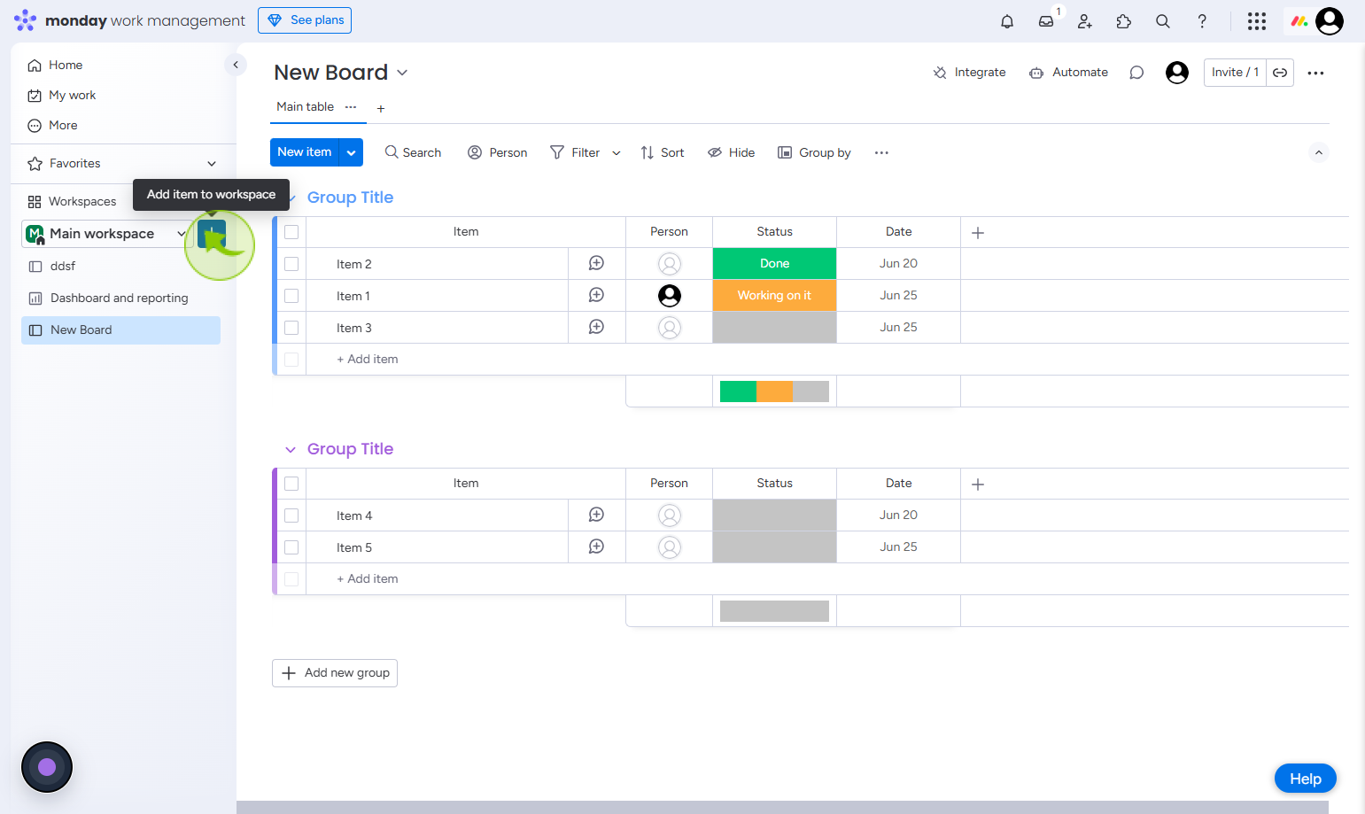Click the copy board link icon

(1280, 73)
